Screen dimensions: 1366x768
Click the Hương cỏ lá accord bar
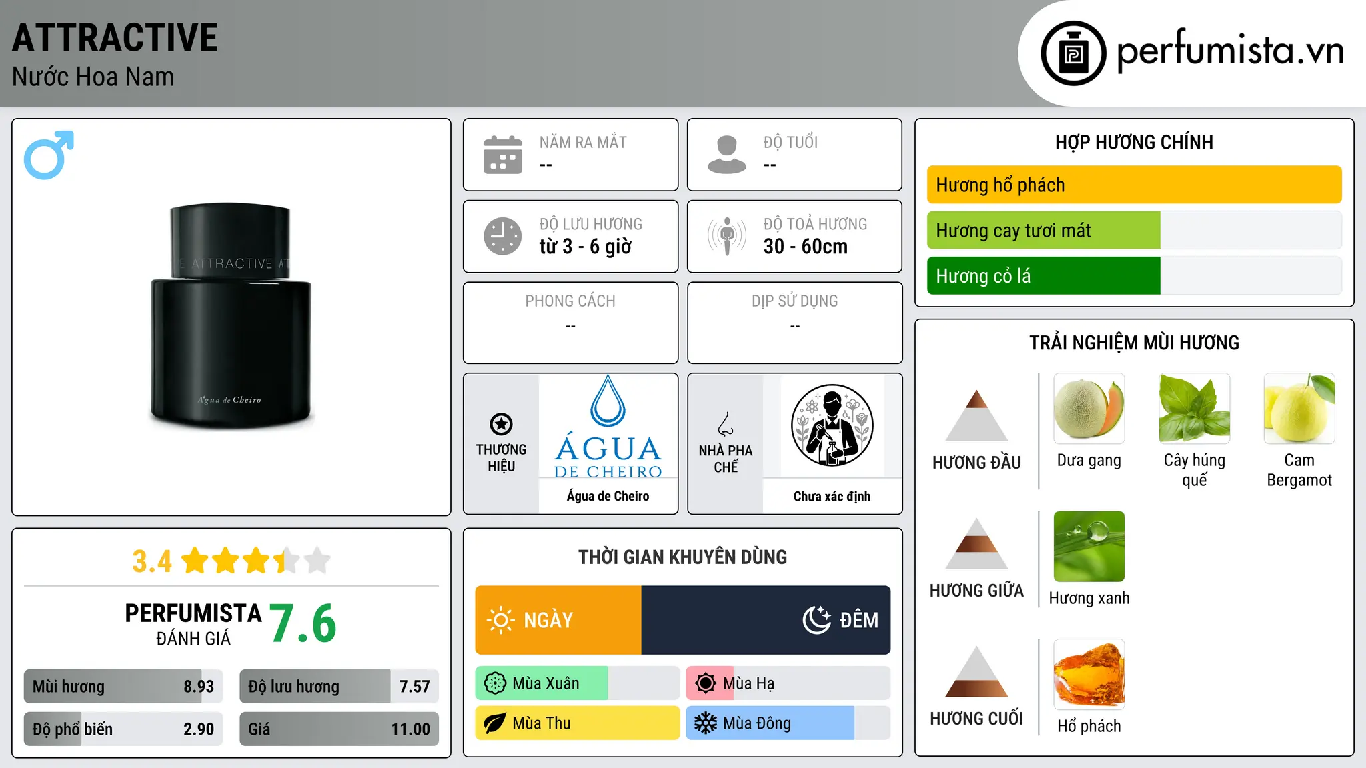tap(1135, 275)
